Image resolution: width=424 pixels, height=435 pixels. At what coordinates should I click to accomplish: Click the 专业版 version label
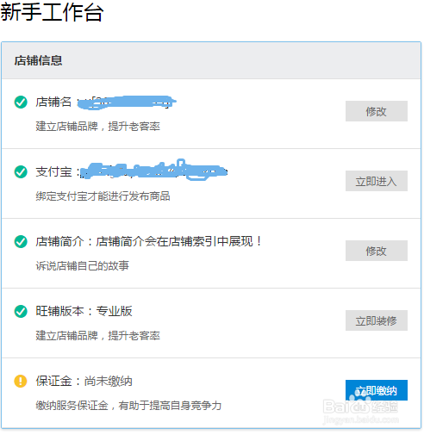(x=114, y=311)
